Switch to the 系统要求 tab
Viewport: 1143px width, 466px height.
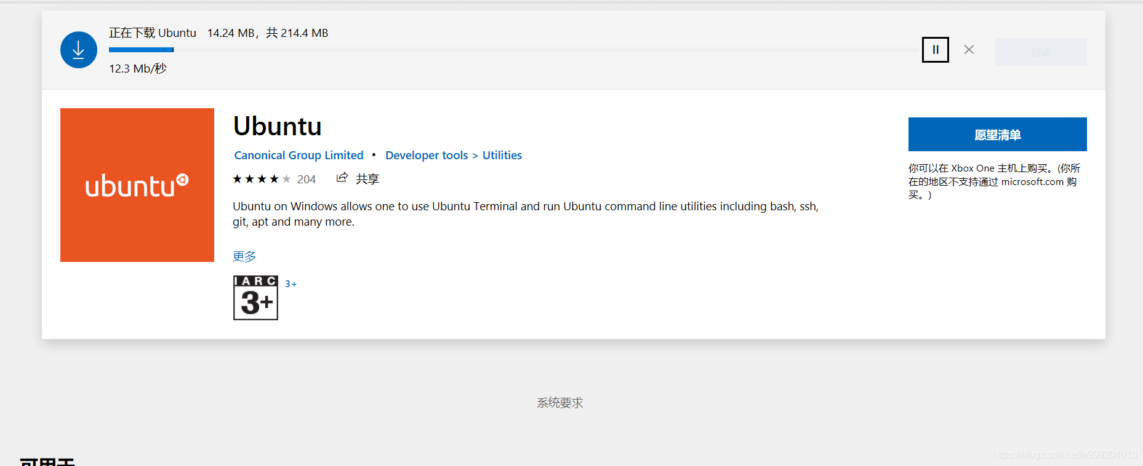[x=560, y=403]
